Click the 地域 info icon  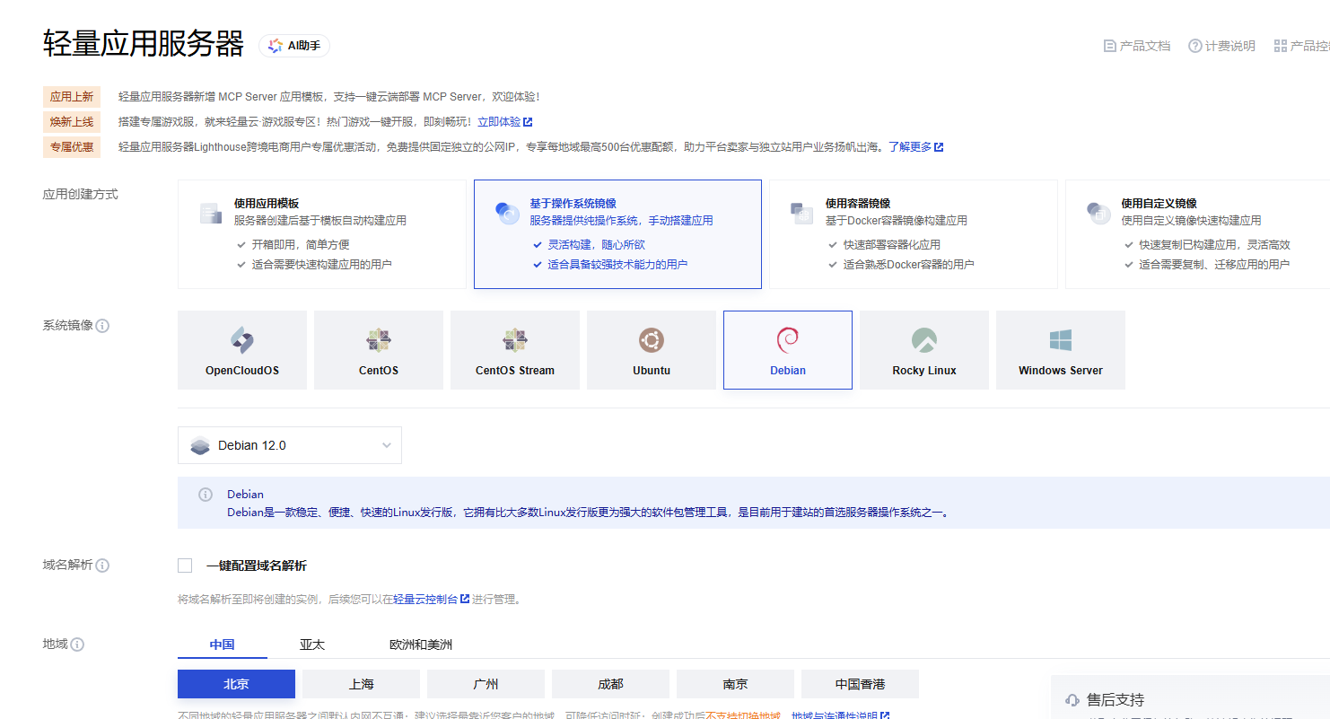77,644
